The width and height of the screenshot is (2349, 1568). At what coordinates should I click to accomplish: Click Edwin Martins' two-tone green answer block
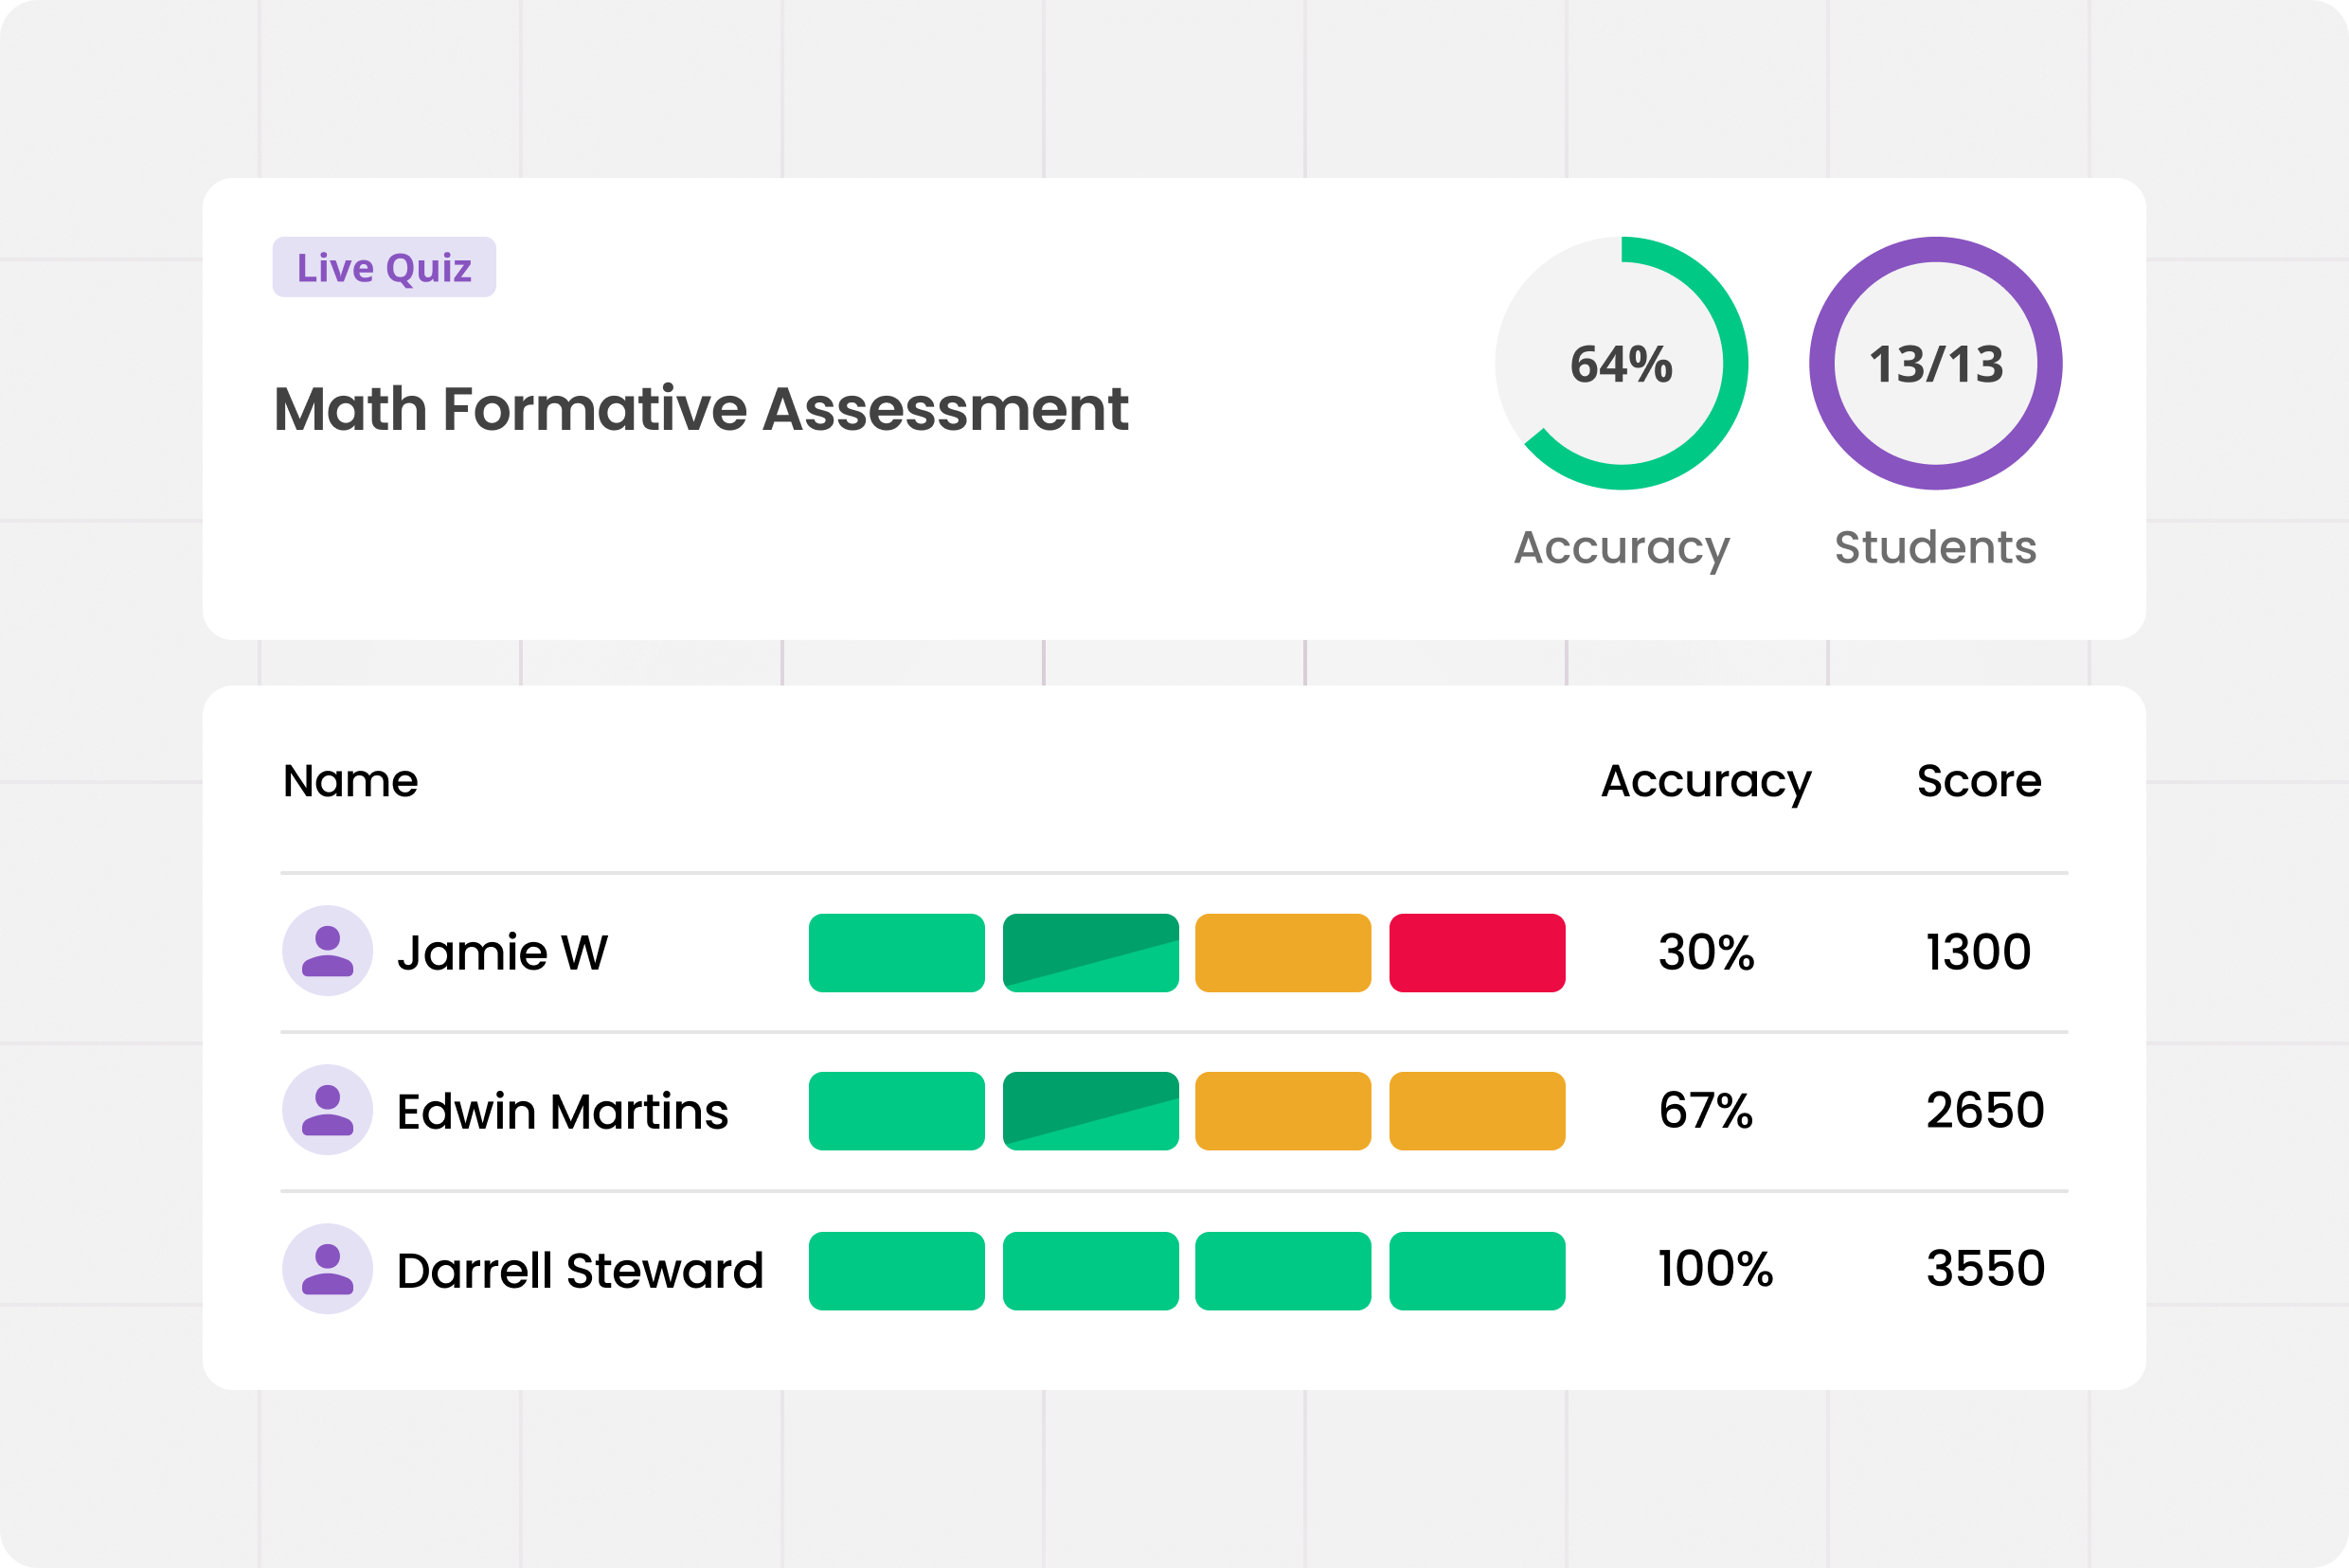(1090, 1111)
